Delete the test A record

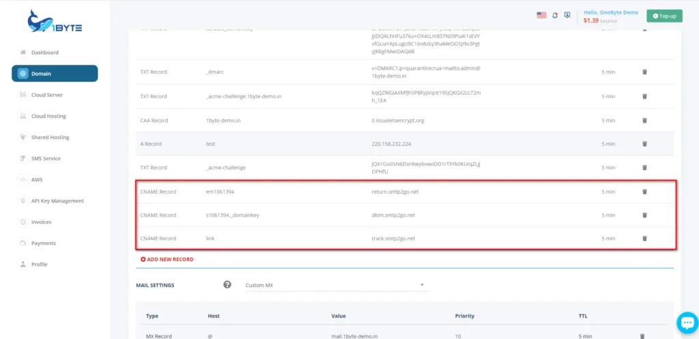(x=644, y=144)
